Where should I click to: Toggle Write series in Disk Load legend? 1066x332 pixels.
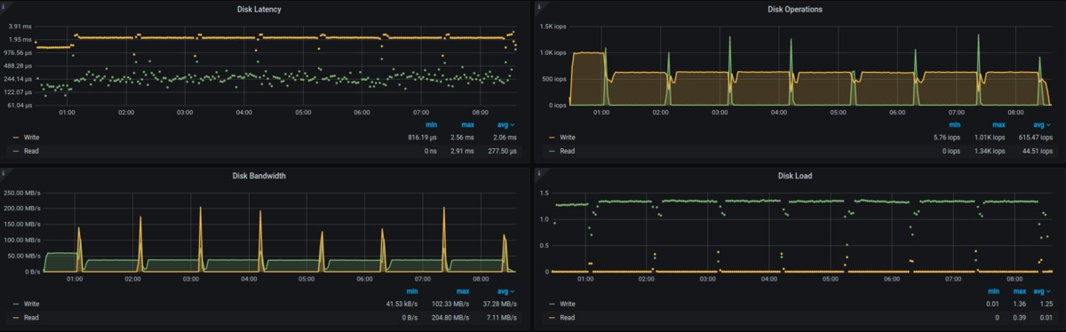pyautogui.click(x=569, y=304)
